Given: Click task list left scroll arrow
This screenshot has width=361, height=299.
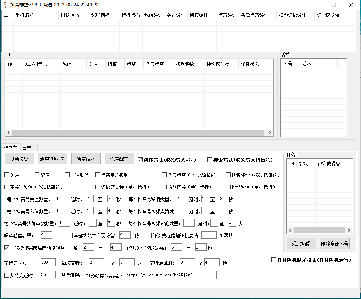Looking at the screenshot, I should click(290, 230).
